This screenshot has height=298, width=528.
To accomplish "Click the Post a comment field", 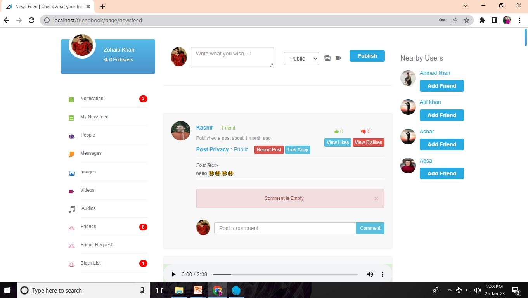I will click(x=285, y=228).
